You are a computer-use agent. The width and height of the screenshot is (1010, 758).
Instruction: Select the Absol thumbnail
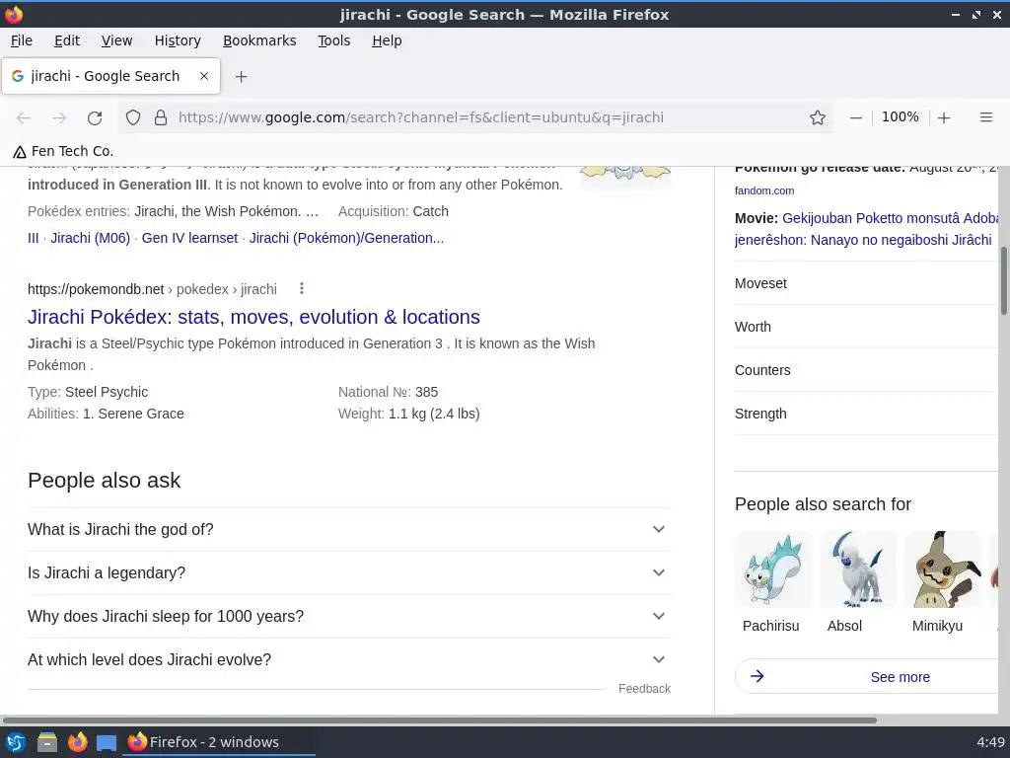point(858,569)
